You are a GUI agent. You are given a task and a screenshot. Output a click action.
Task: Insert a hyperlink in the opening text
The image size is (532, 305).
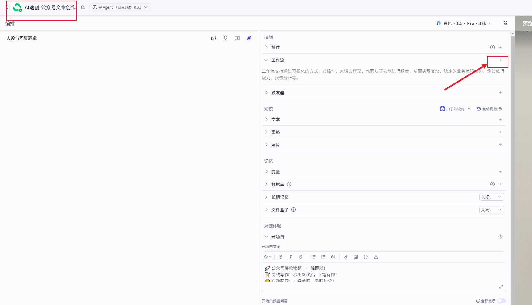(346, 257)
